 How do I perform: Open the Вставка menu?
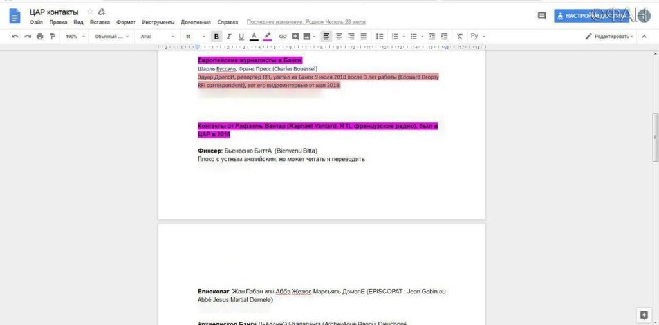(x=100, y=22)
